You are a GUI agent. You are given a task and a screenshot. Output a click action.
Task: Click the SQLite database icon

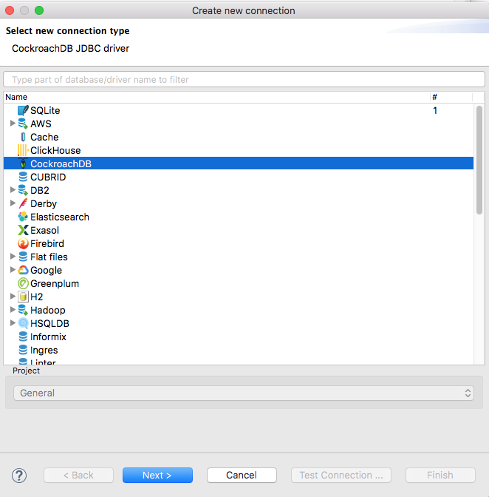pyautogui.click(x=23, y=110)
